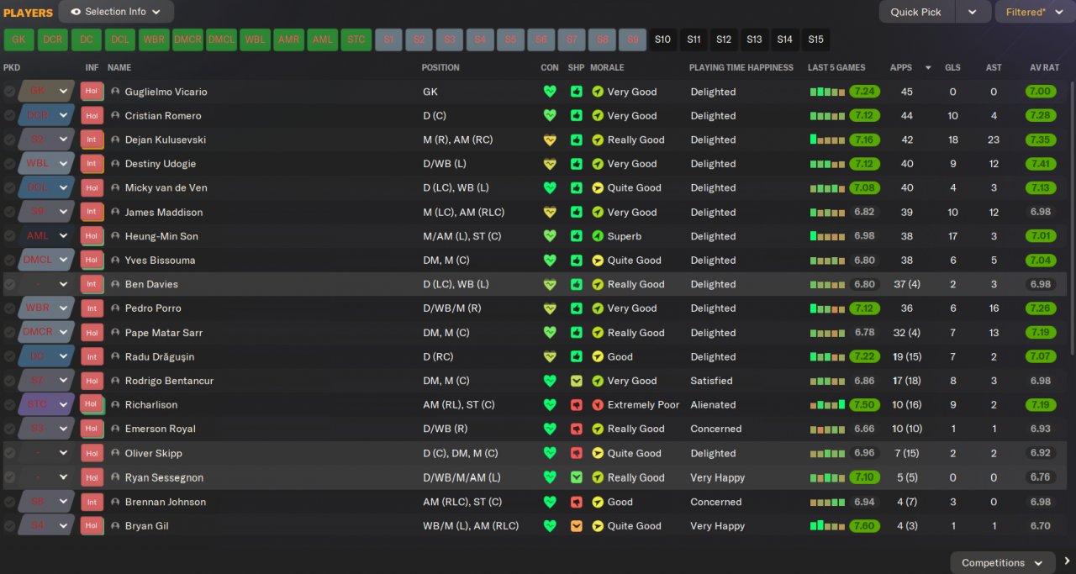Open GK position dropdown for Vicario
The width and height of the screenshot is (1076, 574).
46,92
